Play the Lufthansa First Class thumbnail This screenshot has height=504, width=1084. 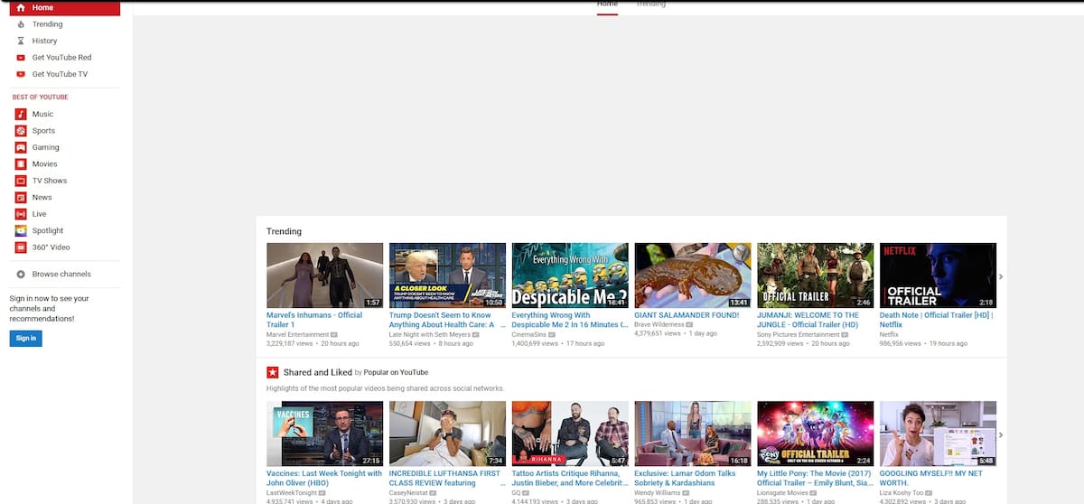click(447, 434)
